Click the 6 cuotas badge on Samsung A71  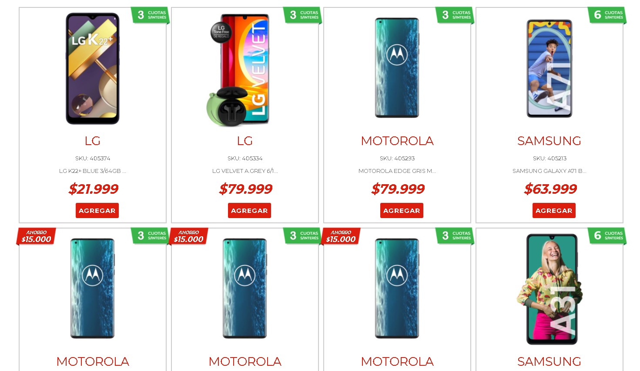[x=607, y=15]
